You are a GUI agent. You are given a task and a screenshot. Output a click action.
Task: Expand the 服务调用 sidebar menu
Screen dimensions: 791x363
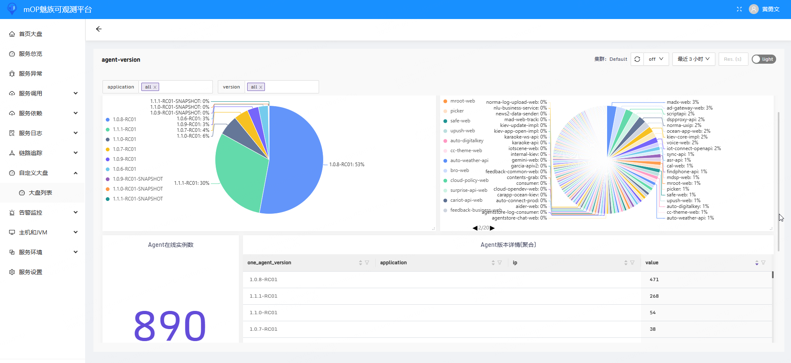43,93
